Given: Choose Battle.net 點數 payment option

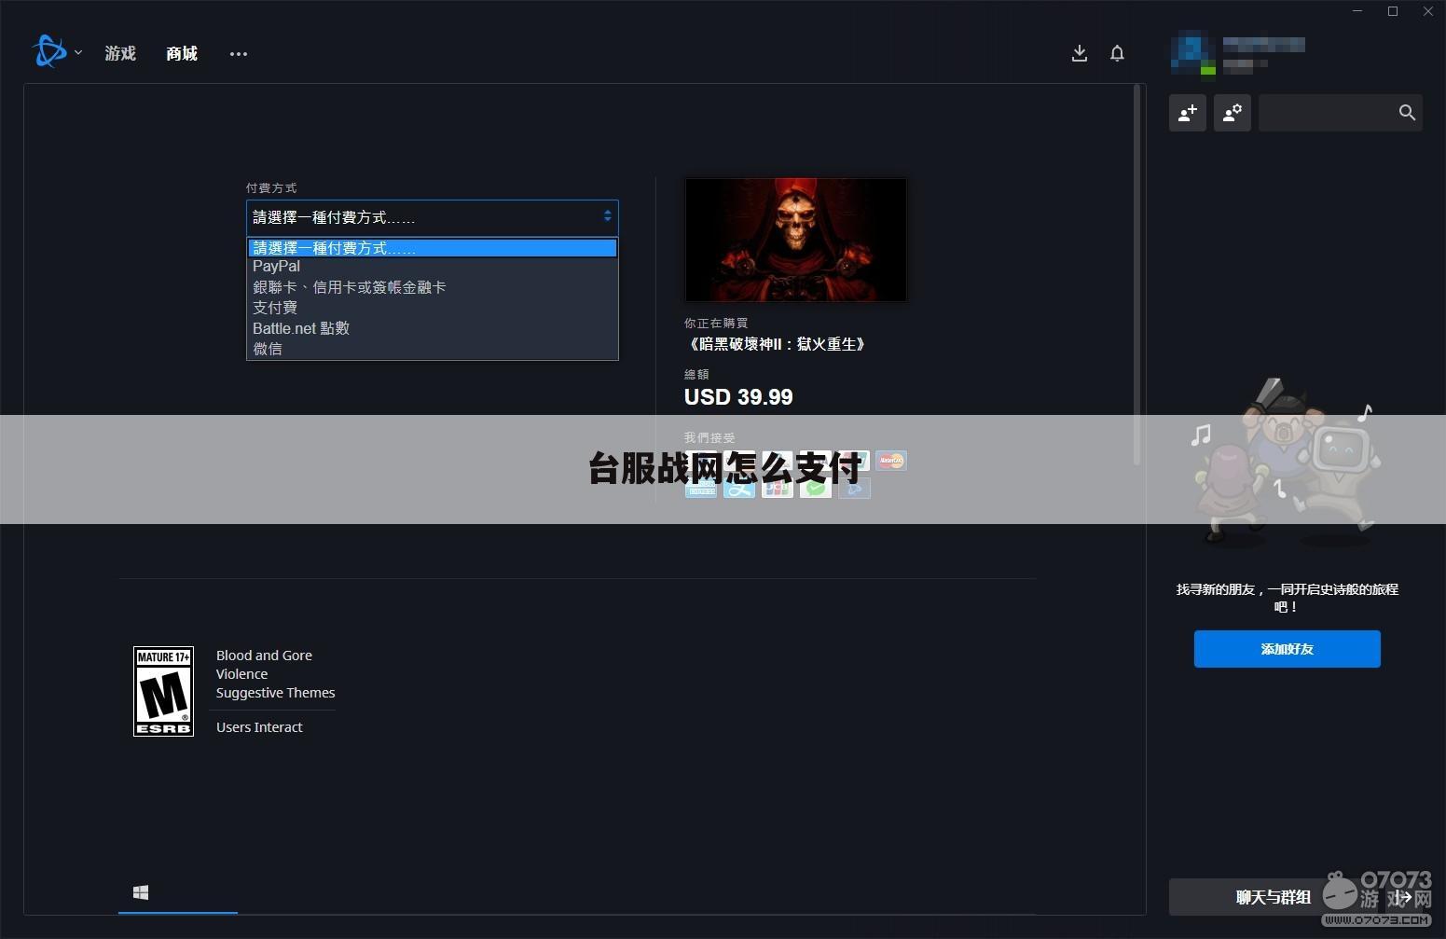Looking at the screenshot, I should [x=433, y=328].
